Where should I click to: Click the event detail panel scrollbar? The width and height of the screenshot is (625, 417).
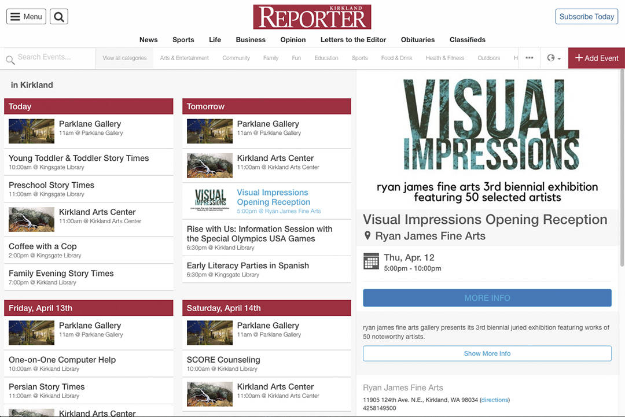pos(622,168)
